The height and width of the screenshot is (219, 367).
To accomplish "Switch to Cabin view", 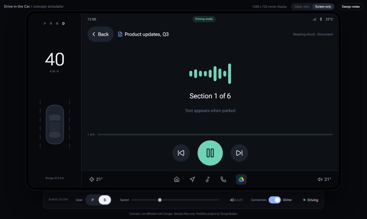I will pyautogui.click(x=302, y=7).
